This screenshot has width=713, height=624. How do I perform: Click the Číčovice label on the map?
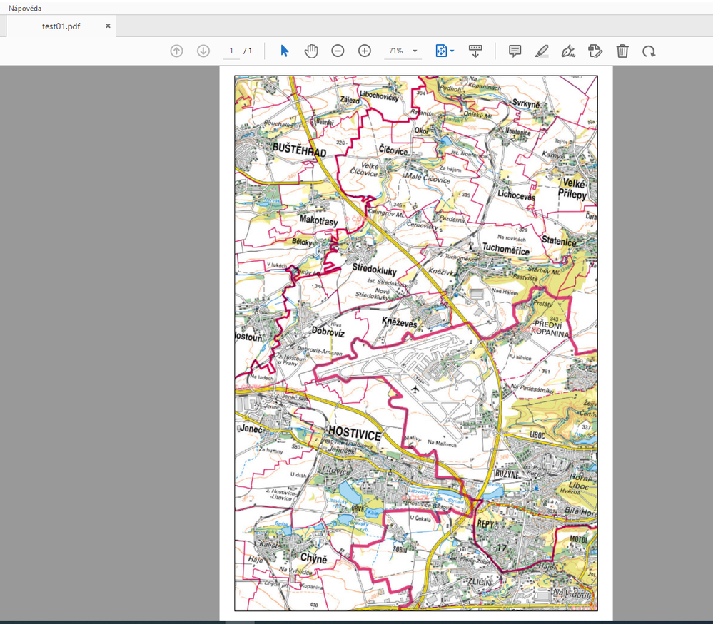click(393, 150)
